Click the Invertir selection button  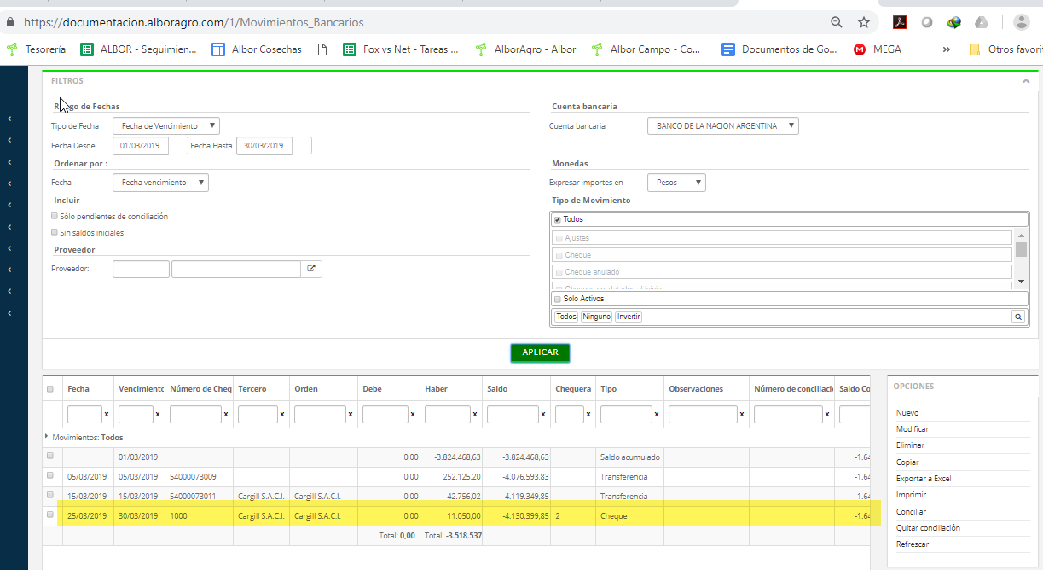(629, 317)
